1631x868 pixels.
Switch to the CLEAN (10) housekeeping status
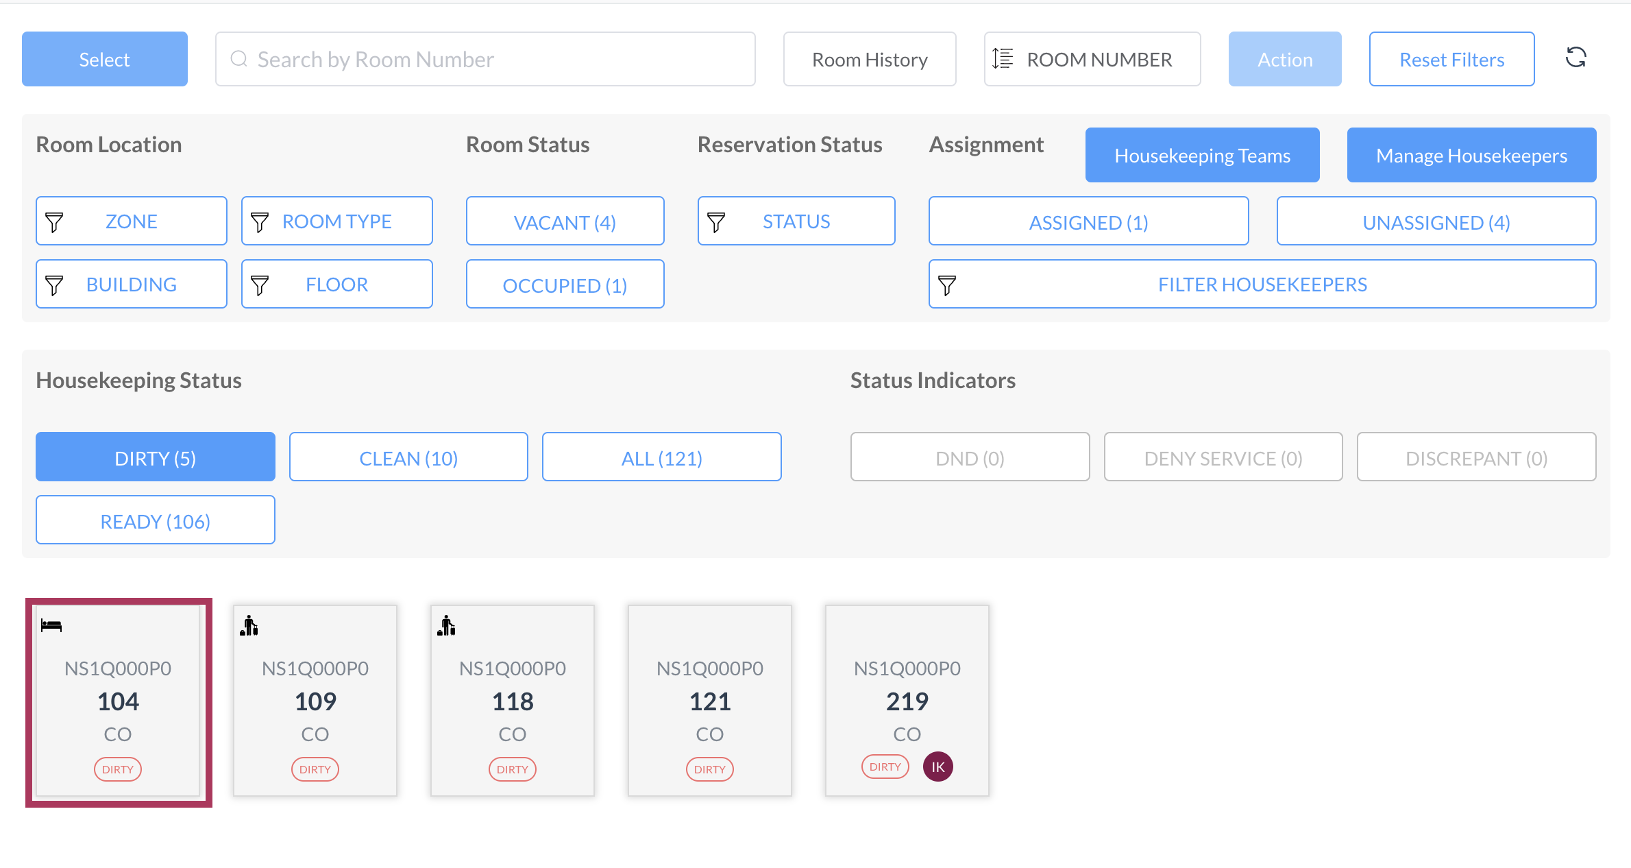click(408, 457)
